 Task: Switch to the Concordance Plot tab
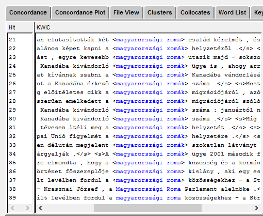tap(80, 12)
